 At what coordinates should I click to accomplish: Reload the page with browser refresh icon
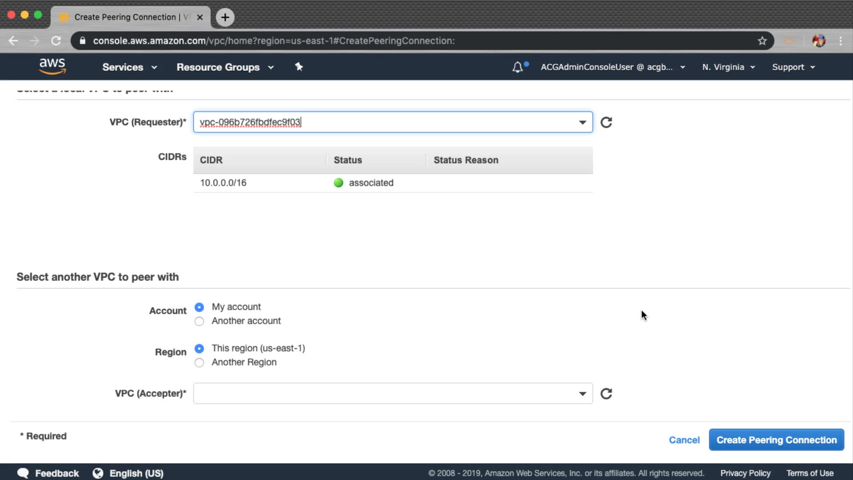coord(56,41)
